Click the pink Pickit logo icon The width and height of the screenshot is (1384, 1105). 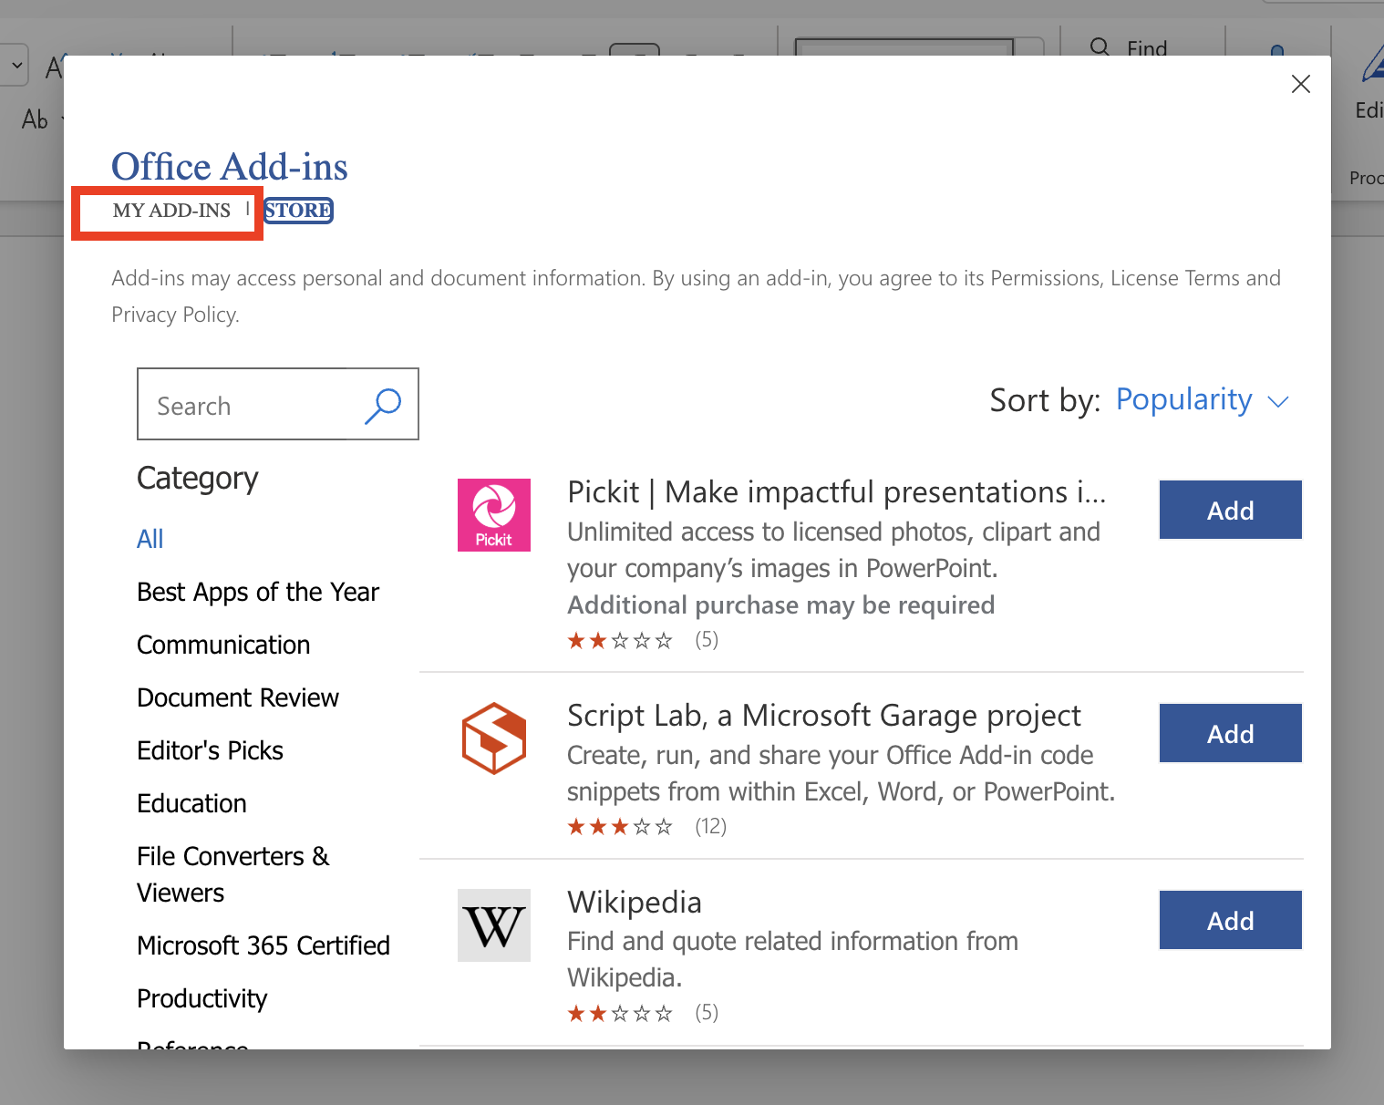point(494,515)
